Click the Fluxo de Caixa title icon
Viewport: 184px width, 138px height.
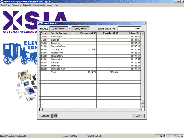pyautogui.click(x=39, y=23)
